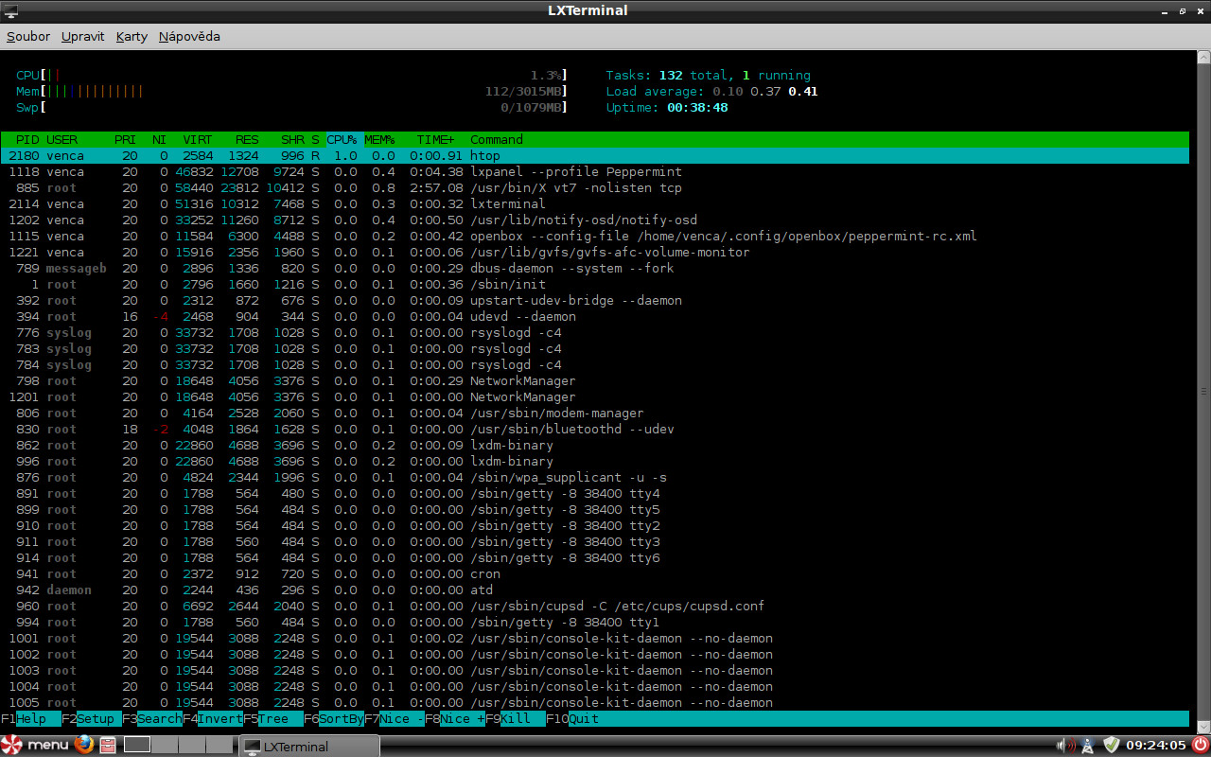Image resolution: width=1211 pixels, height=757 pixels.
Task: Sort by the USER column header
Action: [61, 139]
